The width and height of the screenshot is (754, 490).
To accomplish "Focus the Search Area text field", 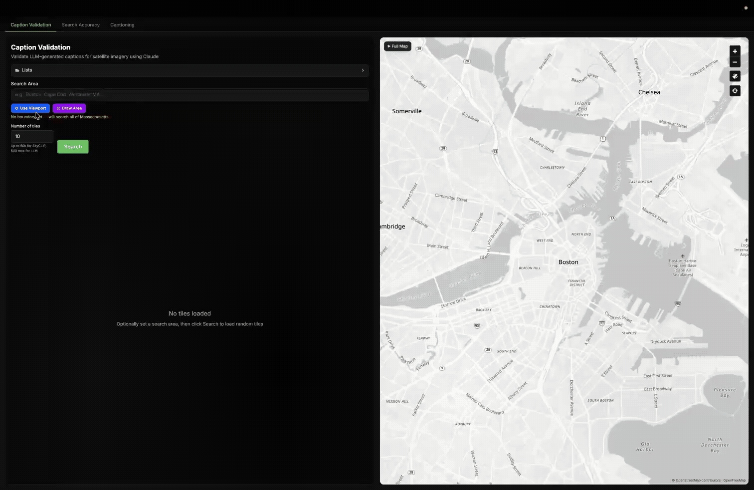I will tap(189, 95).
